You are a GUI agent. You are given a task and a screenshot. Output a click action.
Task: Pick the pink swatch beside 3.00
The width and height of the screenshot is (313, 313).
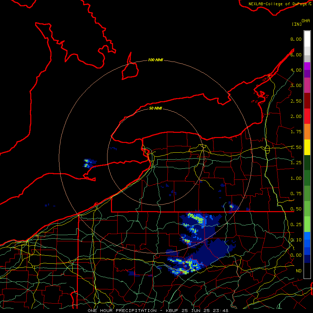[307, 86]
